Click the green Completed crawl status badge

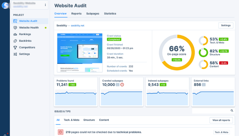tap(114, 39)
